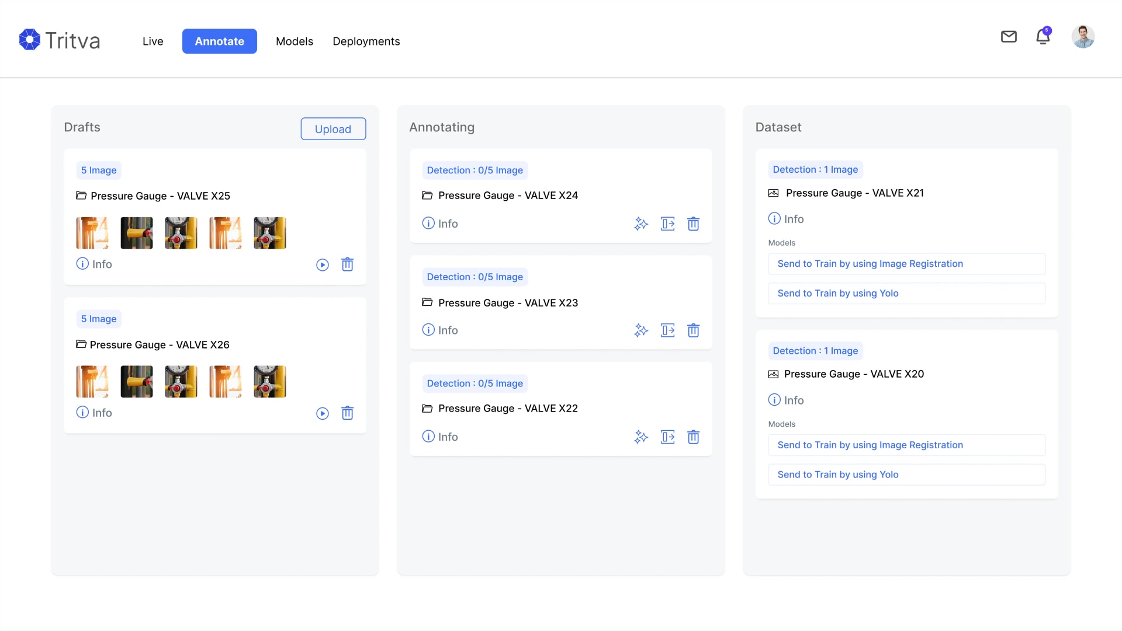Select first thumbnail in VALVE X25 draft
The image size is (1122, 631).
[x=92, y=233]
